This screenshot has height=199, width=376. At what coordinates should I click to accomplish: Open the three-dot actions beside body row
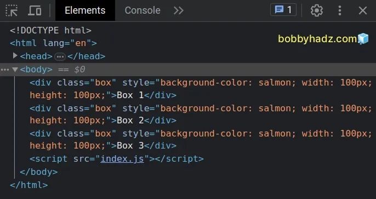point(4,70)
